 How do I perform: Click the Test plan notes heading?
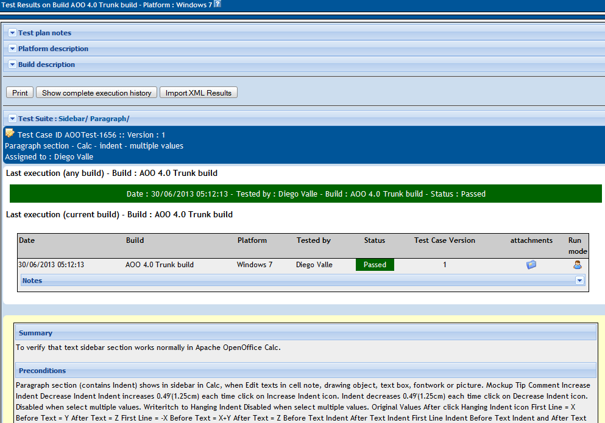click(44, 33)
